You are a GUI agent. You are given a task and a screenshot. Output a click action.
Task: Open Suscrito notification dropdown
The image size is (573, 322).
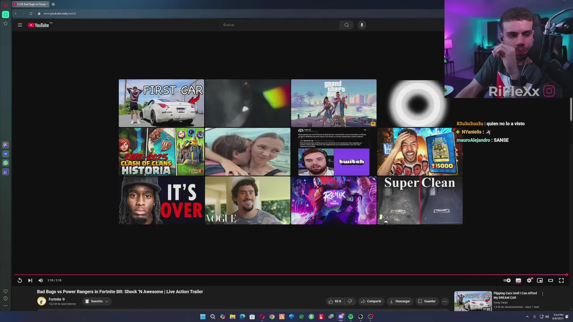click(97, 301)
